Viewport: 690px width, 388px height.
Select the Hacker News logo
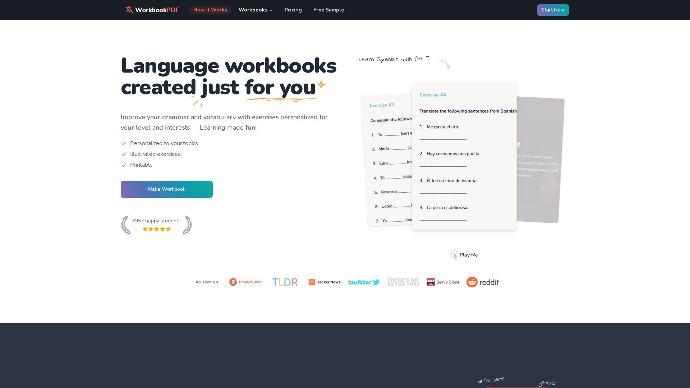pos(324,282)
